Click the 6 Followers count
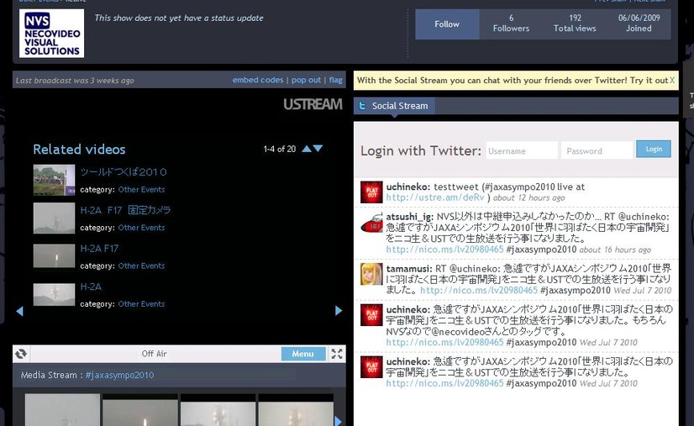Screen dimensions: 694x426 click(511, 24)
